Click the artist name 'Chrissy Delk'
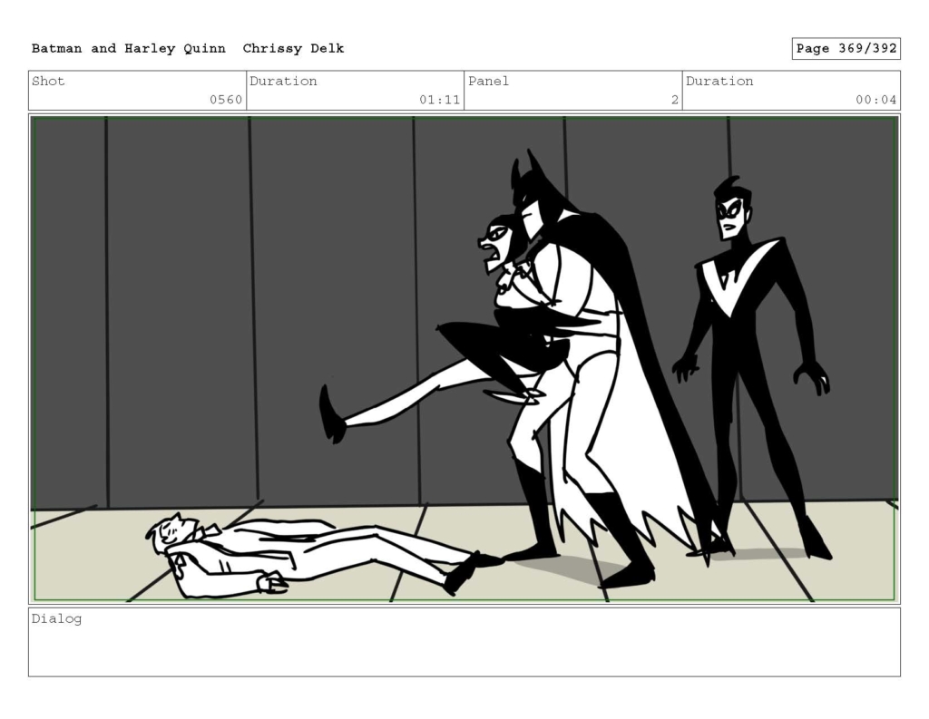Screen dimensions: 929x719 (x=293, y=49)
